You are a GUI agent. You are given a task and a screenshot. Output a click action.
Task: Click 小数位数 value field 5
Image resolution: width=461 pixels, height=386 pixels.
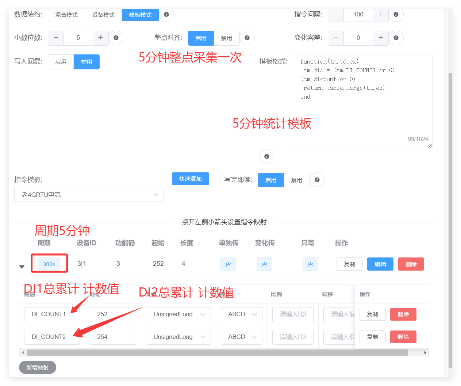coord(78,38)
